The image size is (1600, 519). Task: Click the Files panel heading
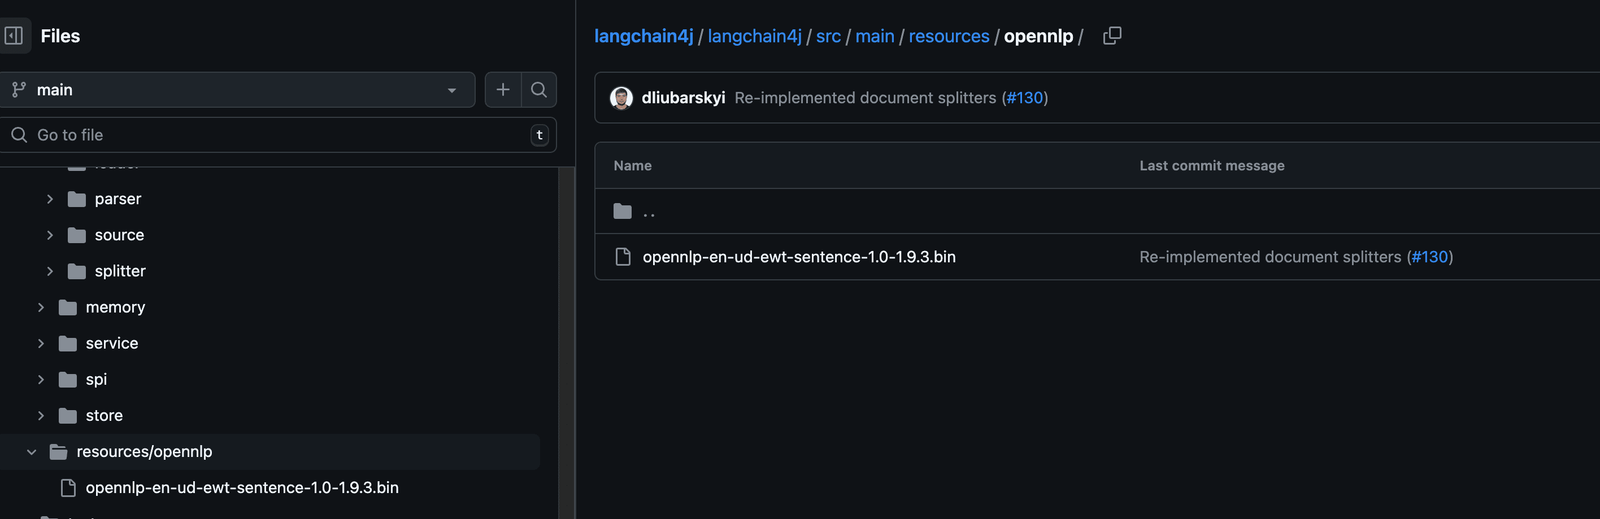(x=60, y=36)
